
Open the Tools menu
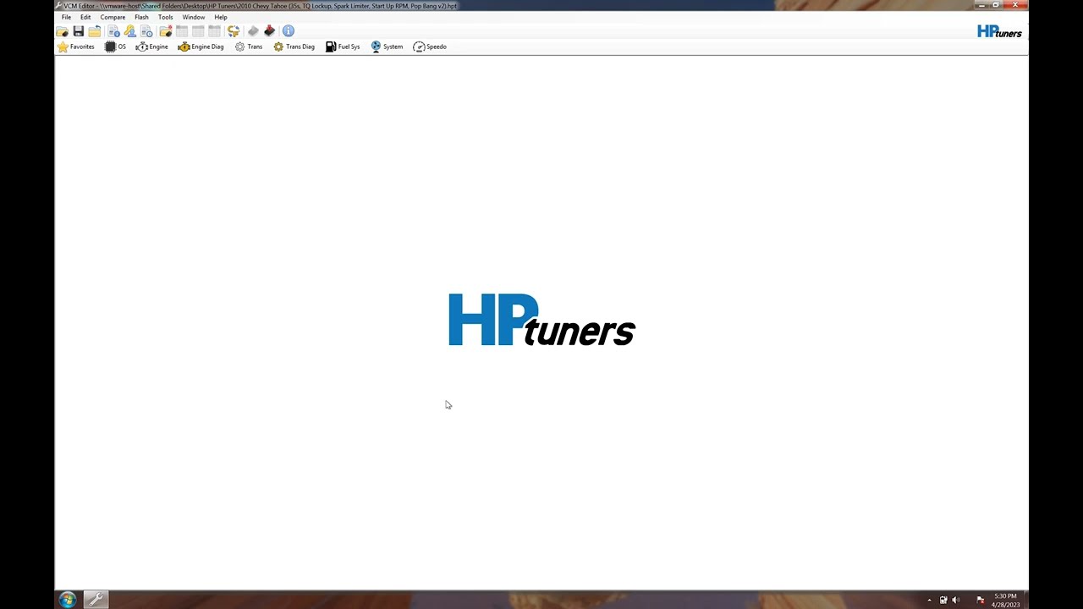pos(165,17)
